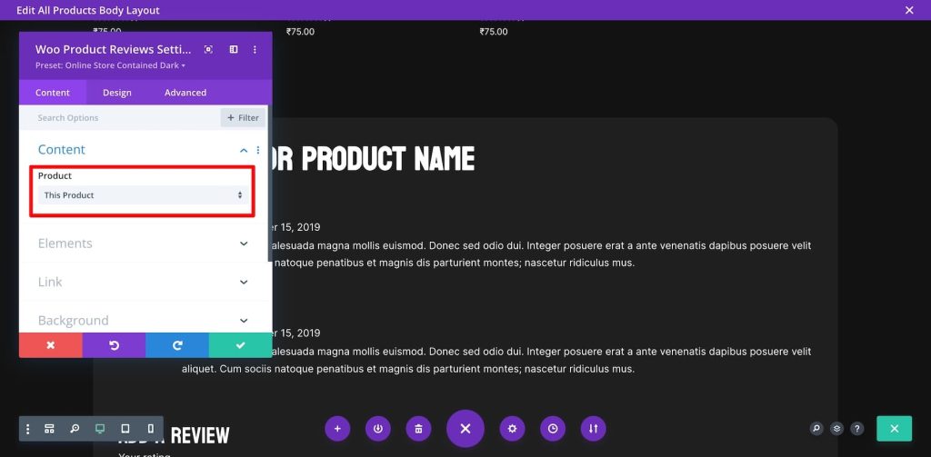Select desktop preview mode
Viewport: 931px width, 457px height.
click(100, 429)
